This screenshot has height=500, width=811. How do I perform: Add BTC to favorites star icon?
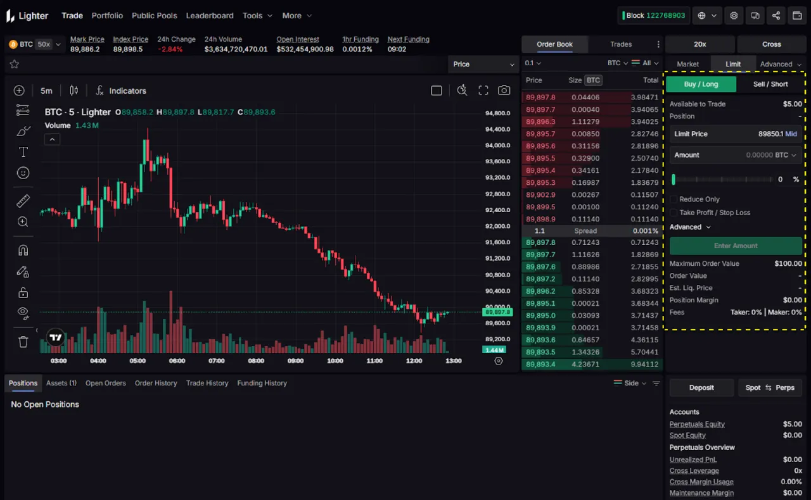pyautogui.click(x=15, y=64)
